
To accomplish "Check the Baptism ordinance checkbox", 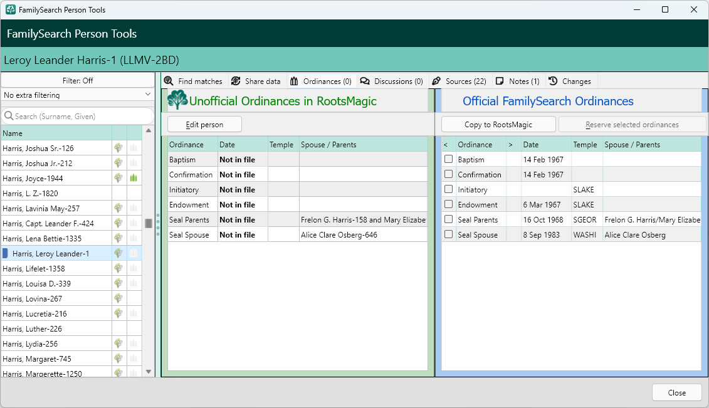I will [449, 159].
